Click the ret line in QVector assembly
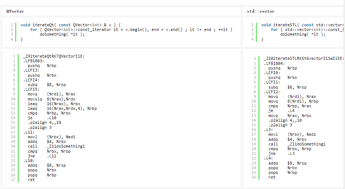The height and width of the screenshot is (189, 345). click(31, 180)
